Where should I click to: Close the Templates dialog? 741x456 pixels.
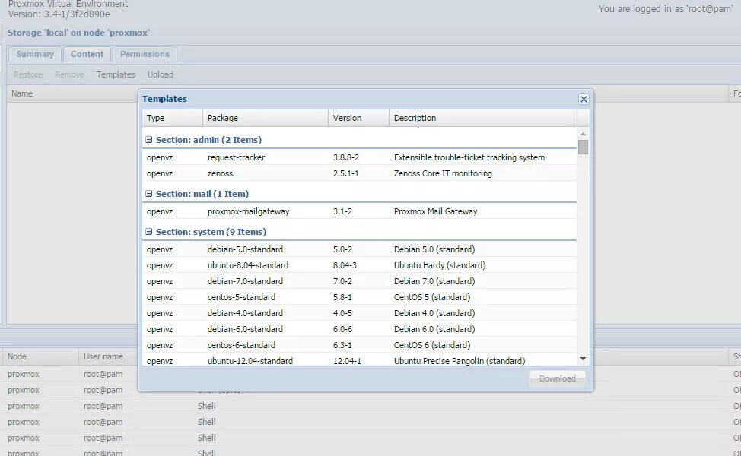tap(584, 99)
